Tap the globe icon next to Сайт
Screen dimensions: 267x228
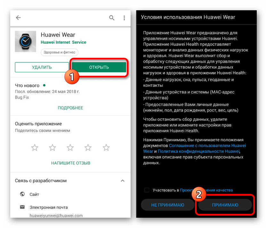(22, 194)
